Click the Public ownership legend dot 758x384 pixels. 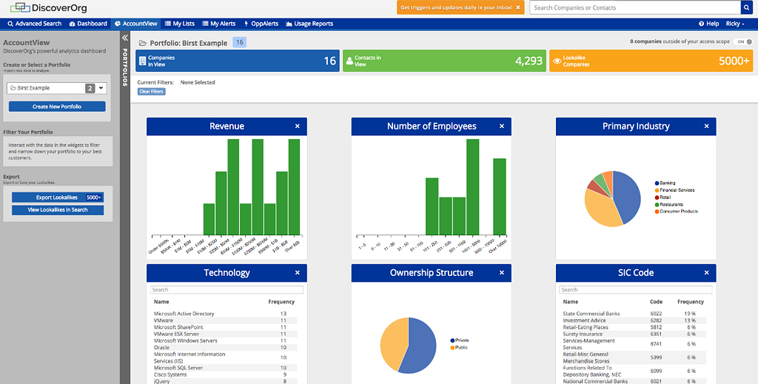452,347
